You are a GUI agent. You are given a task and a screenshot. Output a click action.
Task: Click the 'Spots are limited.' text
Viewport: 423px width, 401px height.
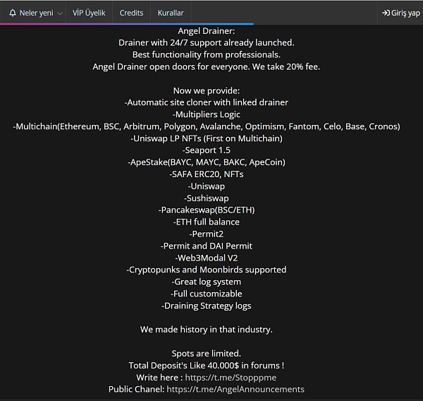coord(206,353)
